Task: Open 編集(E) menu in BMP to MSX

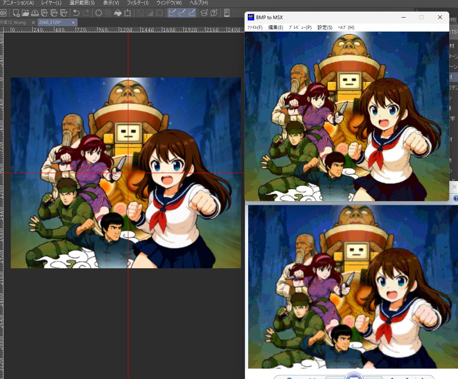Action: 276,28
